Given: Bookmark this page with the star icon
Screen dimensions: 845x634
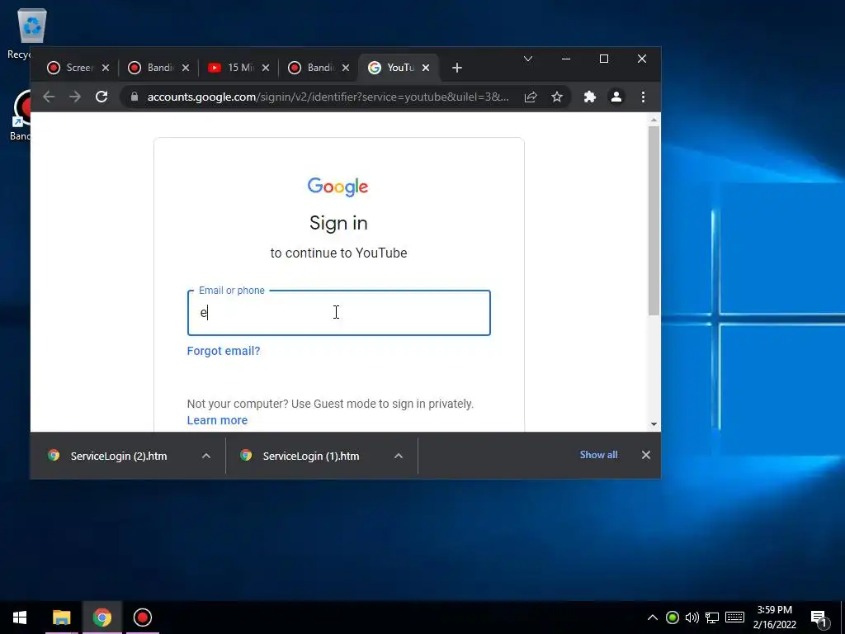Looking at the screenshot, I should coord(557,97).
